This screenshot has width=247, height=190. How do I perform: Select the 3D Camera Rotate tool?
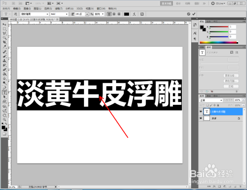(4, 111)
